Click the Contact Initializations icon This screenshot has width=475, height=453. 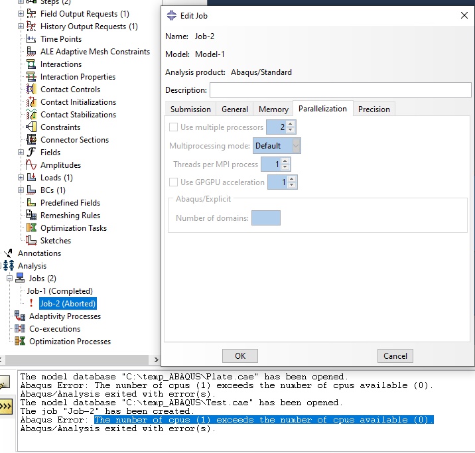(x=31, y=102)
